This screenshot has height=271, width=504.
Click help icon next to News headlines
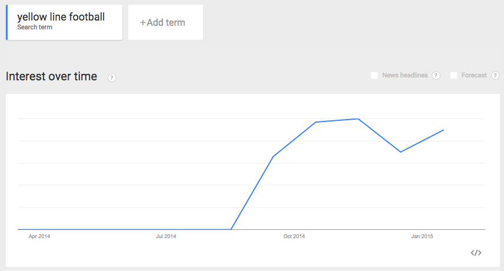point(436,75)
